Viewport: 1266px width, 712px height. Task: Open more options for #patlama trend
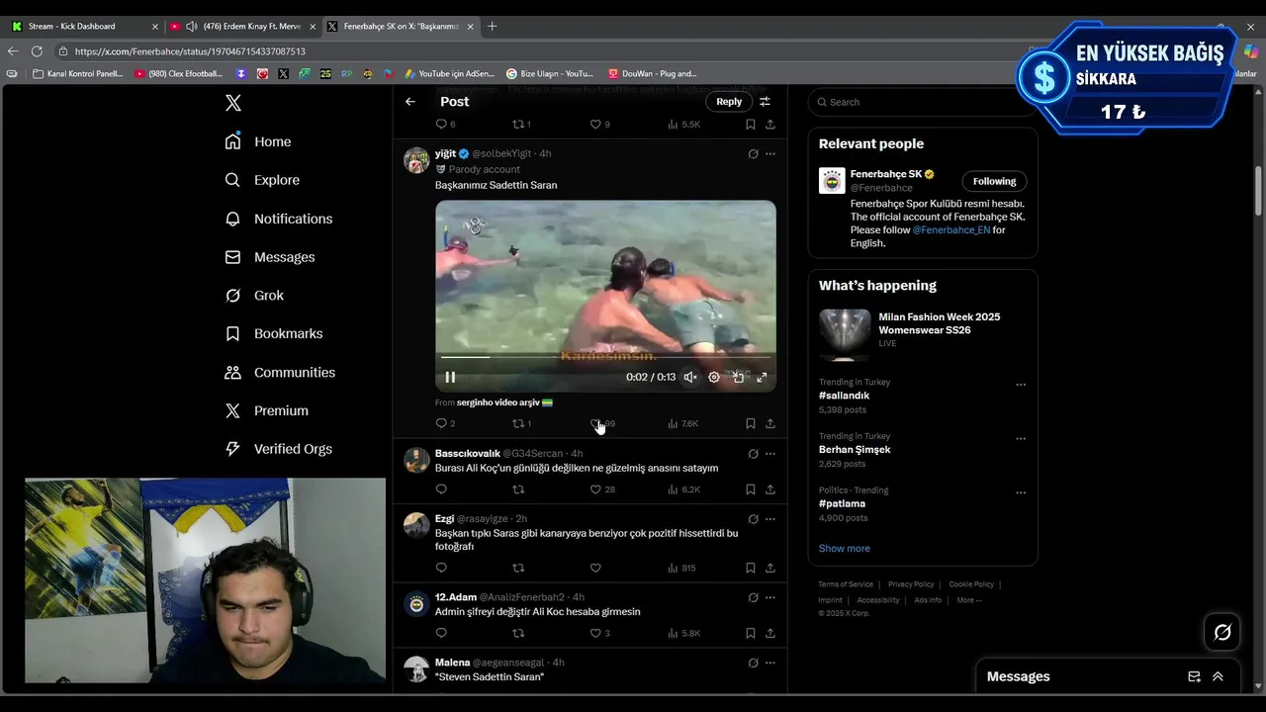click(x=1021, y=492)
